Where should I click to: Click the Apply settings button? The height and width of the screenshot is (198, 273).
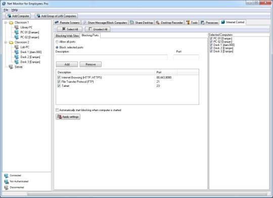point(68,117)
